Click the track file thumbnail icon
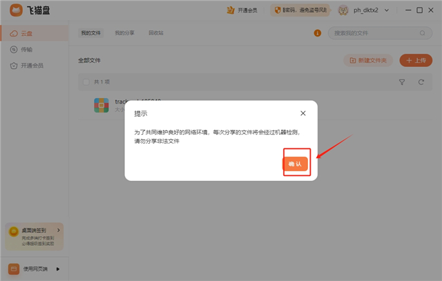Screen dimensions: 442x281 tap(102, 105)
